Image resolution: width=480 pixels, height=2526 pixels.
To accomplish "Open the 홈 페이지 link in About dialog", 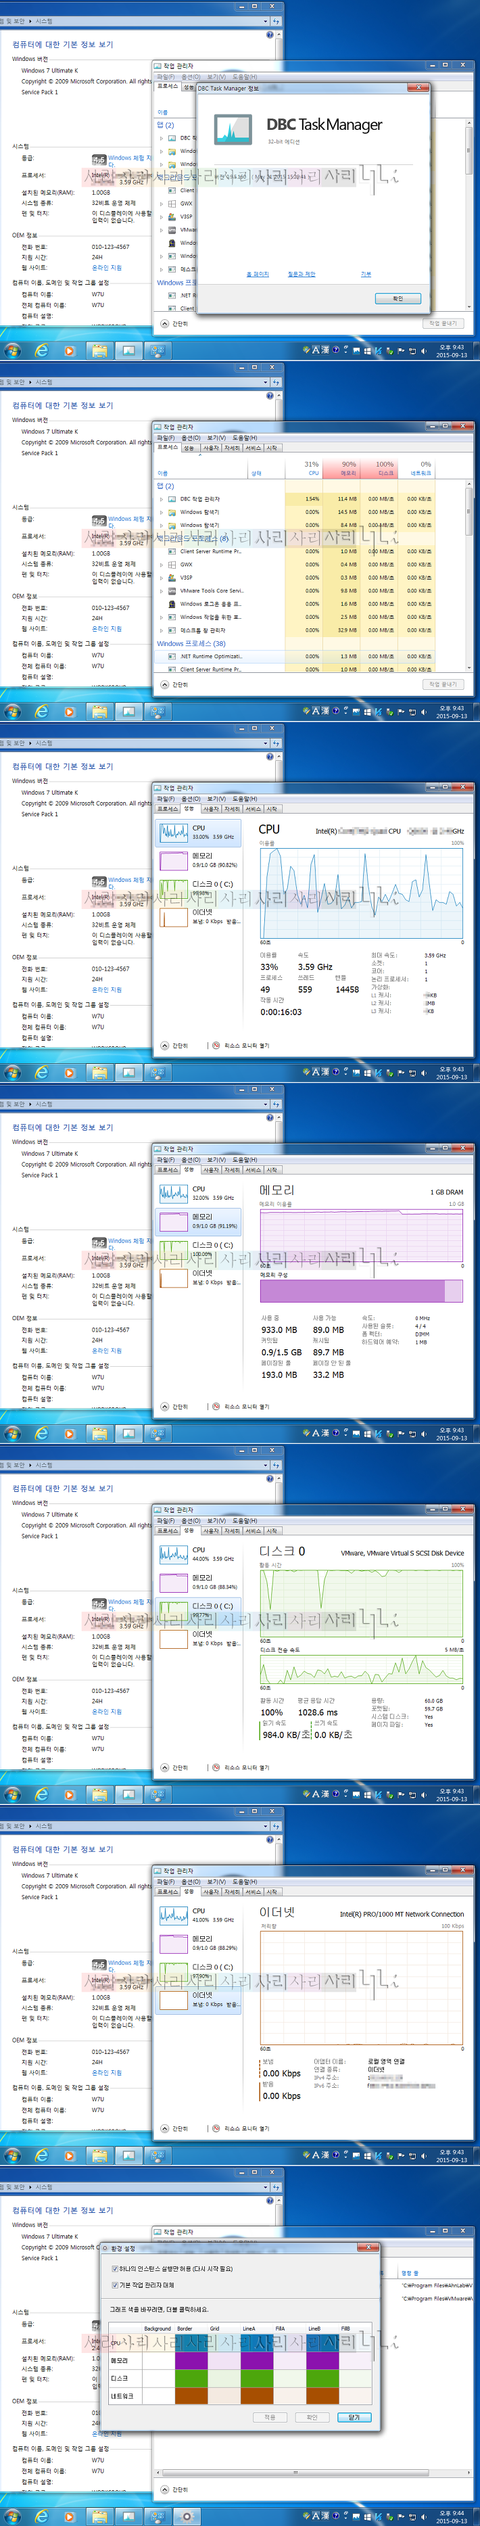I will pos(257,275).
